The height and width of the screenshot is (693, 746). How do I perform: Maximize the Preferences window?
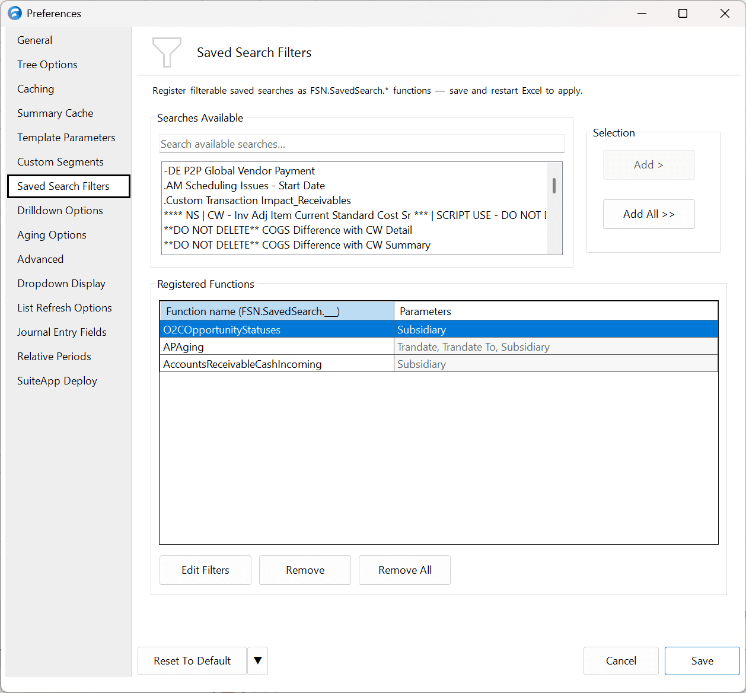(x=683, y=13)
